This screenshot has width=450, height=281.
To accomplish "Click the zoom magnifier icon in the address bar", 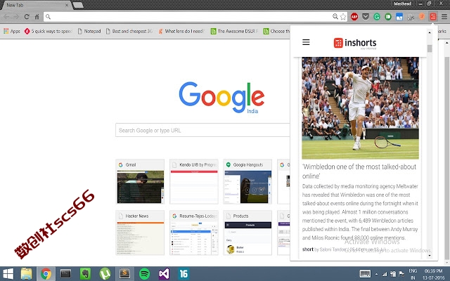I will (335, 16).
